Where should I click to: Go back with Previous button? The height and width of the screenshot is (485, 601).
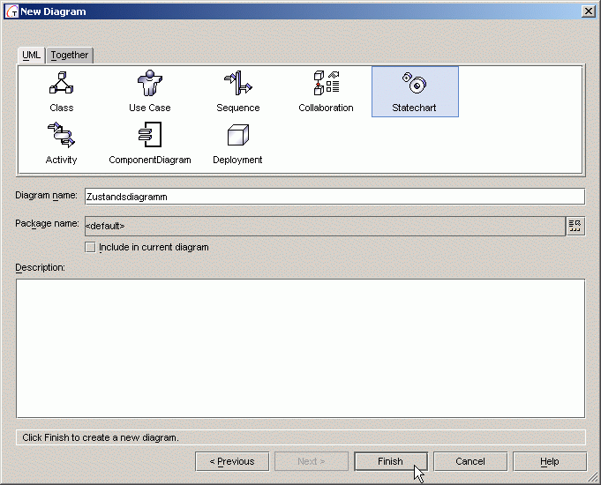[x=231, y=461]
